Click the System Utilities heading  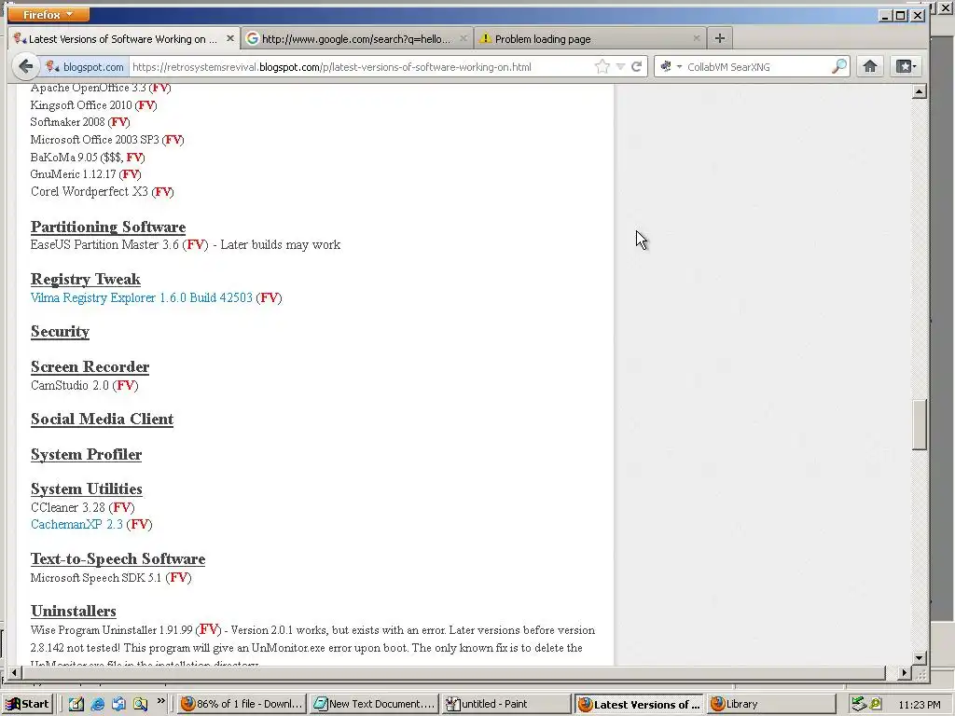pyautogui.click(x=87, y=489)
